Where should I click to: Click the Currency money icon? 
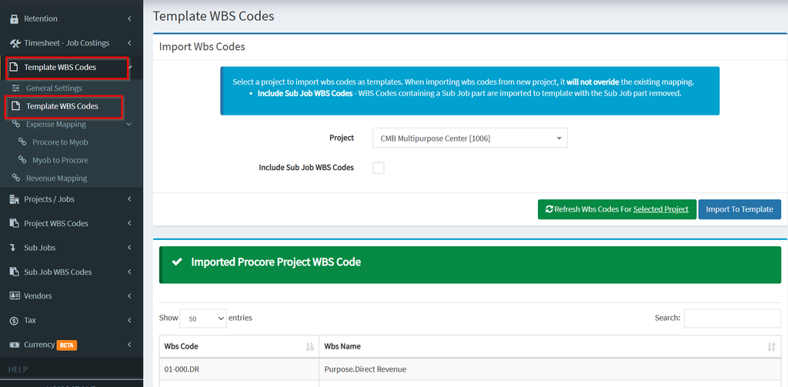tap(15, 345)
